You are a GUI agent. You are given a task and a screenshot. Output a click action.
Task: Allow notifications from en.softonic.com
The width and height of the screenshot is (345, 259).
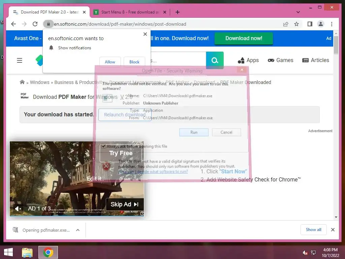[110, 62]
